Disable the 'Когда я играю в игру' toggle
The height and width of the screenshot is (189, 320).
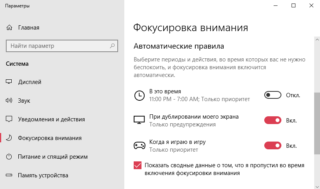pyautogui.click(x=273, y=145)
